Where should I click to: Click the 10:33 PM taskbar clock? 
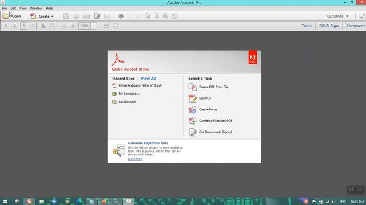(357, 202)
